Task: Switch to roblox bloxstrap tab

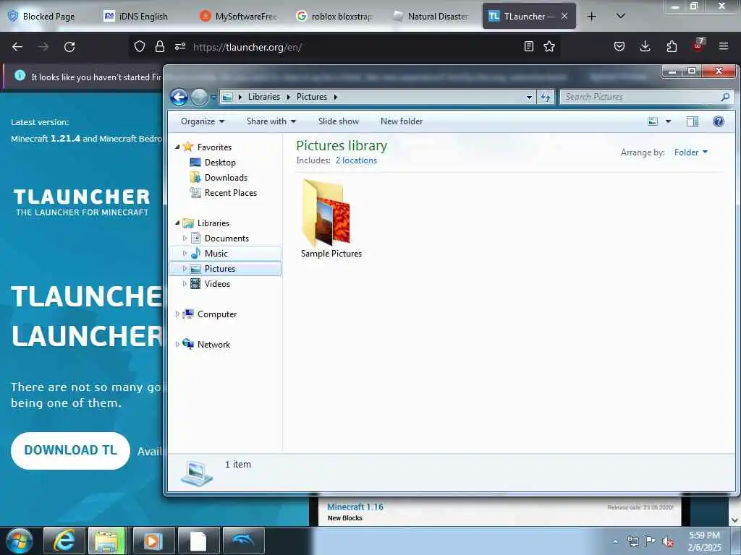Action: point(336,17)
